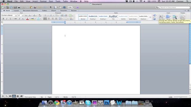Click the Clear Formatting icon

tap(40, 15)
